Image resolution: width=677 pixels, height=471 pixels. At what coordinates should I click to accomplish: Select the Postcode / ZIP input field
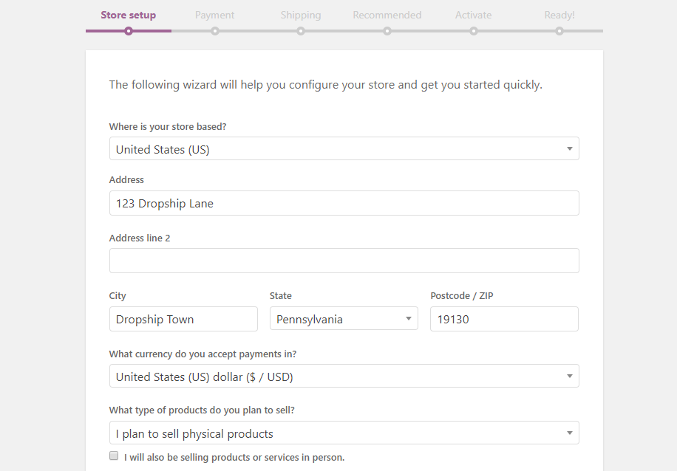(504, 320)
